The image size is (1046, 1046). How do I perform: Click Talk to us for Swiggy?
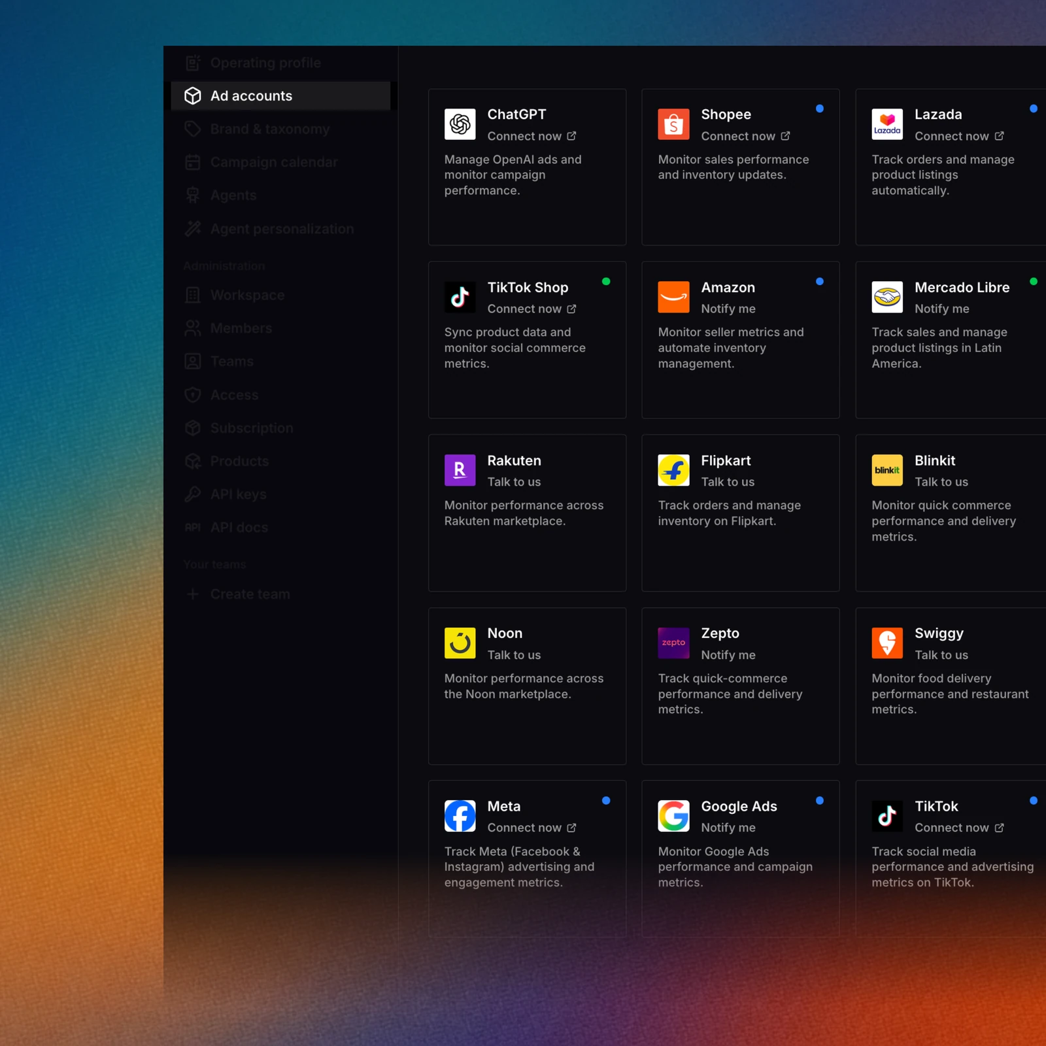point(942,655)
